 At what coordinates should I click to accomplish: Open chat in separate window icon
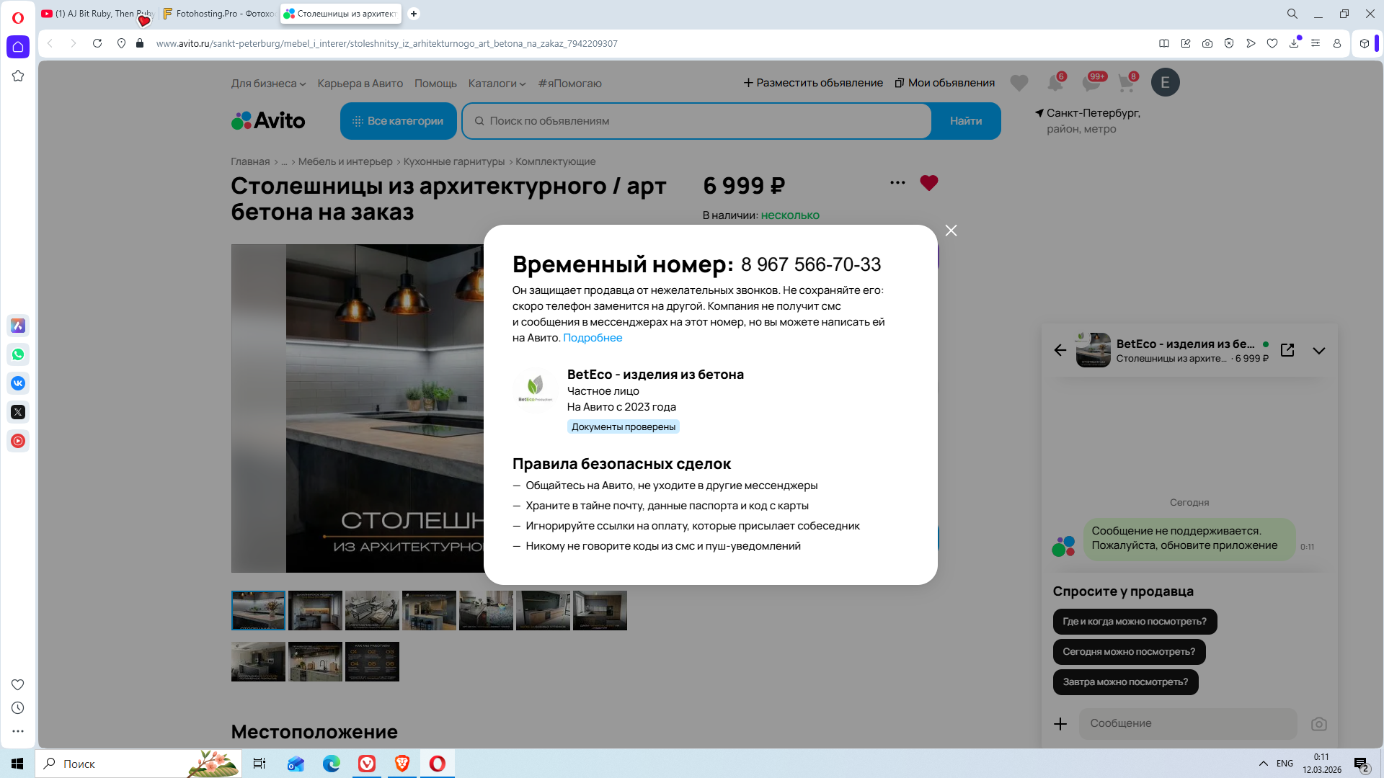tap(1287, 350)
